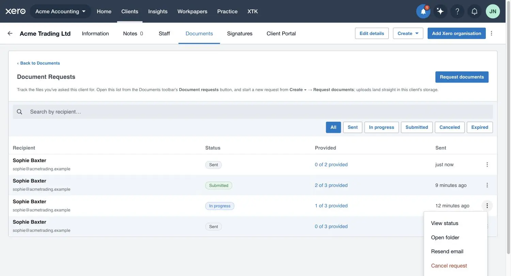Expand the Create dropdown button
511x276 pixels.
tap(408, 33)
